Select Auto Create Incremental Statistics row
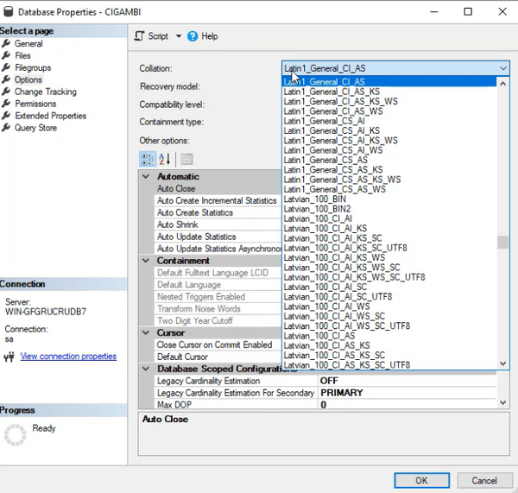This screenshot has height=493, width=518. tap(218, 200)
